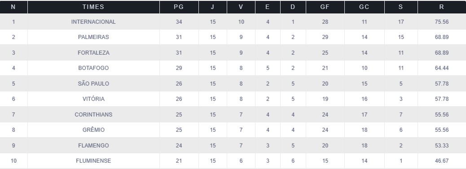Viewport: 466px width, 169px height.
Task: Click the FORTALEZA team name
Action: 93,52
